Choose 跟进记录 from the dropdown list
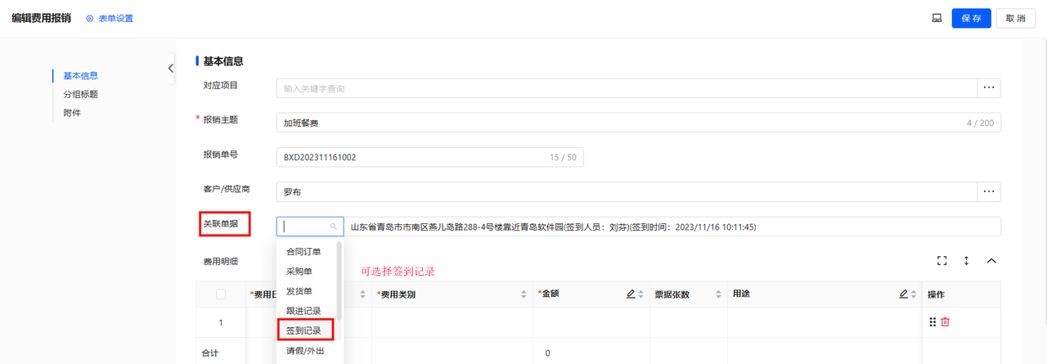The width and height of the screenshot is (1047, 364). click(x=303, y=311)
